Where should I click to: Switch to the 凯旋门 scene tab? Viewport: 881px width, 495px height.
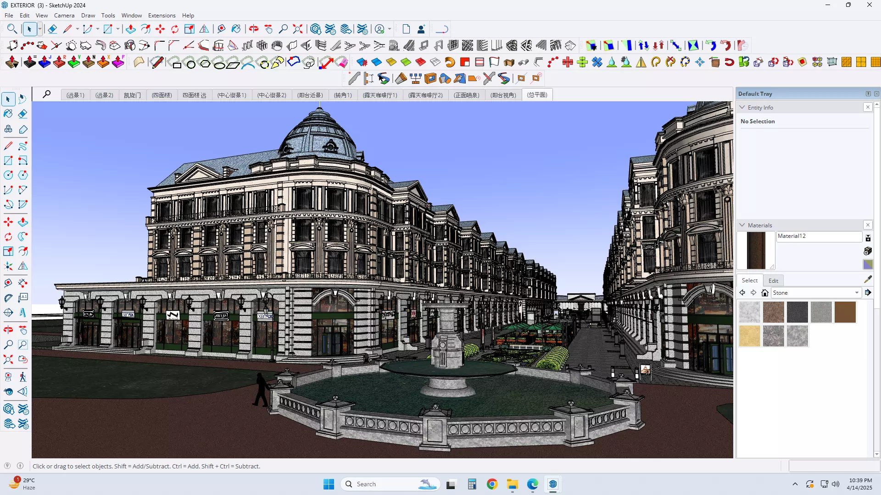(x=132, y=95)
